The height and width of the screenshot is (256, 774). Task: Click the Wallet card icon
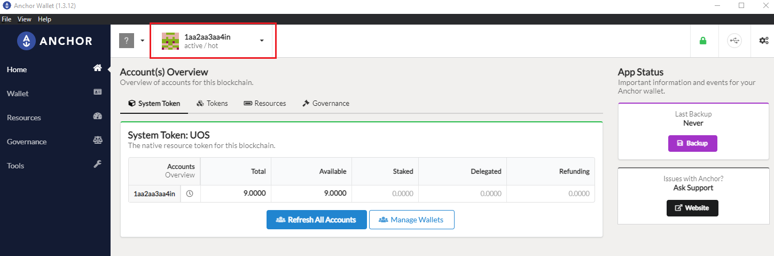tap(97, 92)
